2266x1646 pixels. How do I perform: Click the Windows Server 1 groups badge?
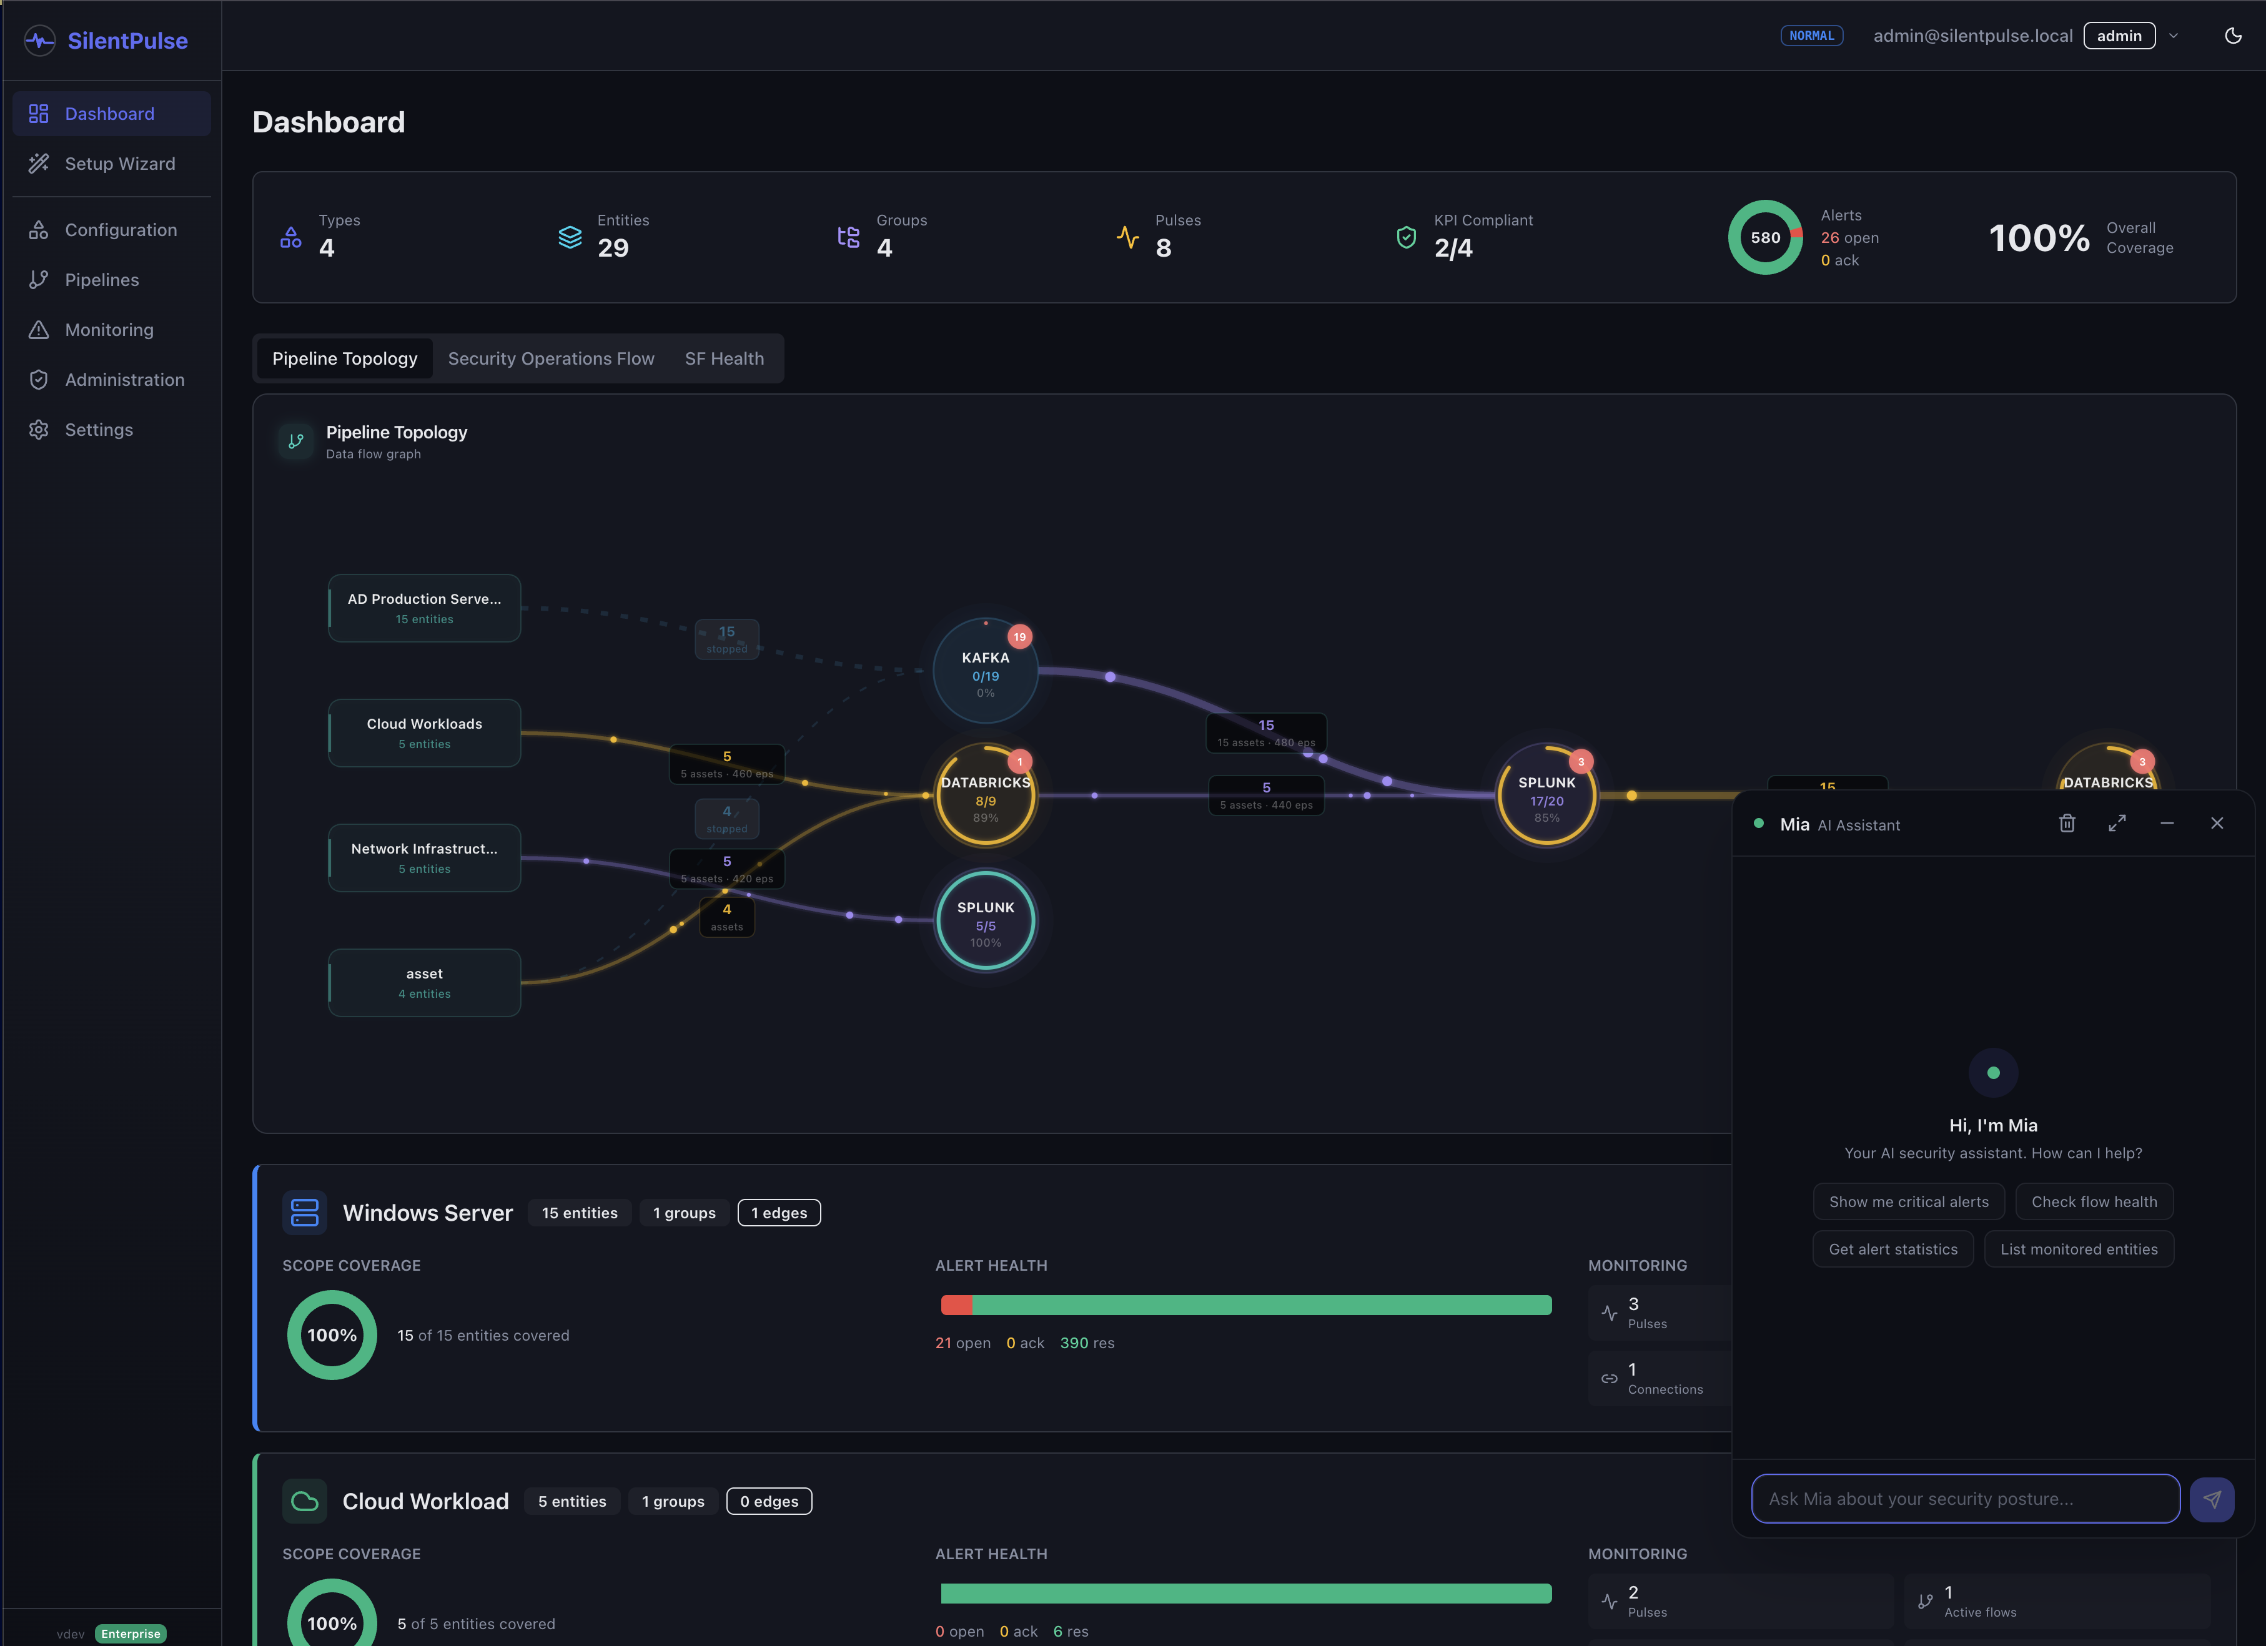click(685, 1213)
